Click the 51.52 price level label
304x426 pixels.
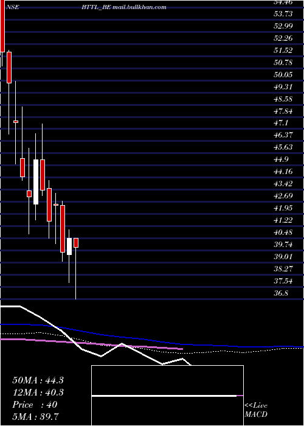(x=283, y=51)
